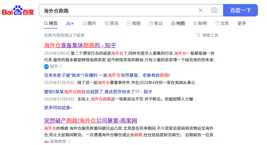Click the badge icon next to 雨果跨境
267x145 pixels.
click(69, 142)
